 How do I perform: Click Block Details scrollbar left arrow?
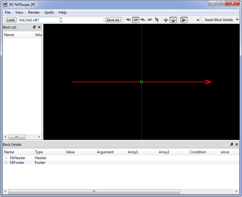(5, 191)
